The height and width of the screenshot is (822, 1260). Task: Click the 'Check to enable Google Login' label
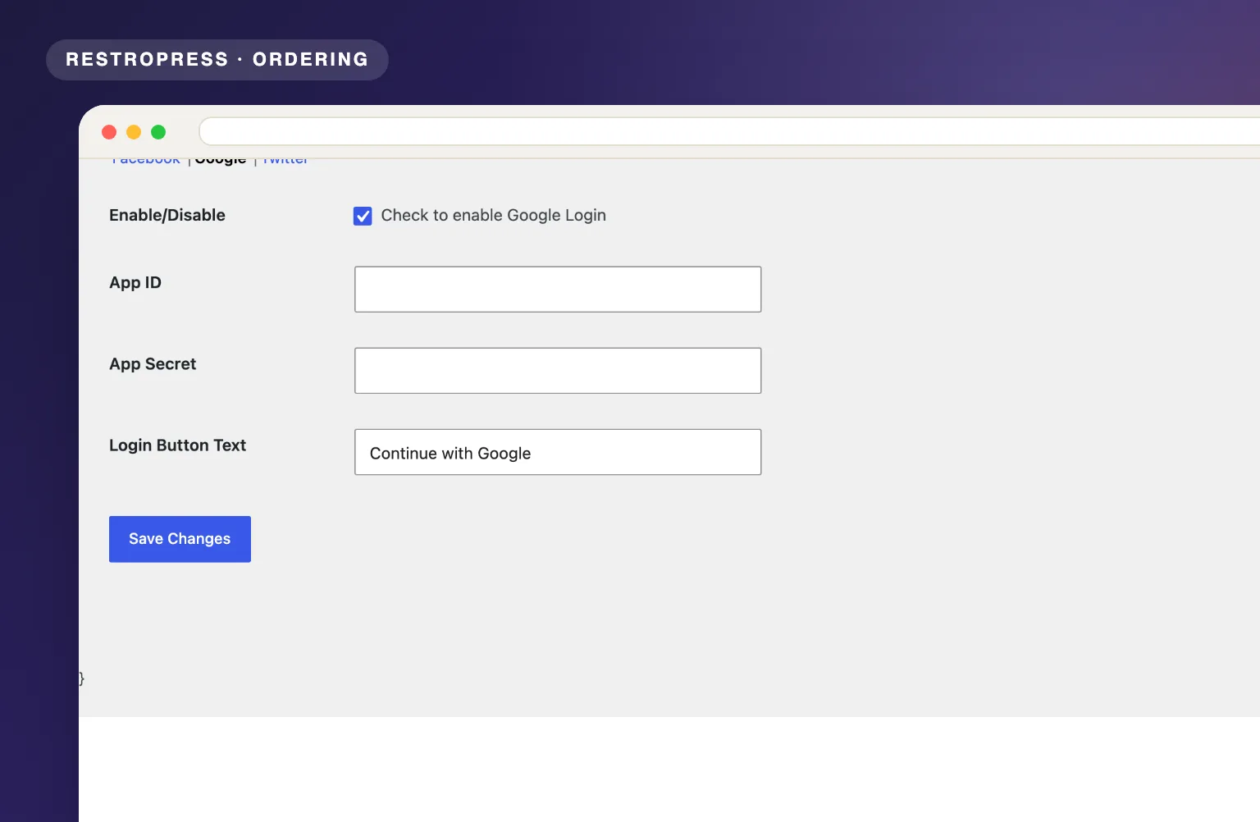coord(493,215)
